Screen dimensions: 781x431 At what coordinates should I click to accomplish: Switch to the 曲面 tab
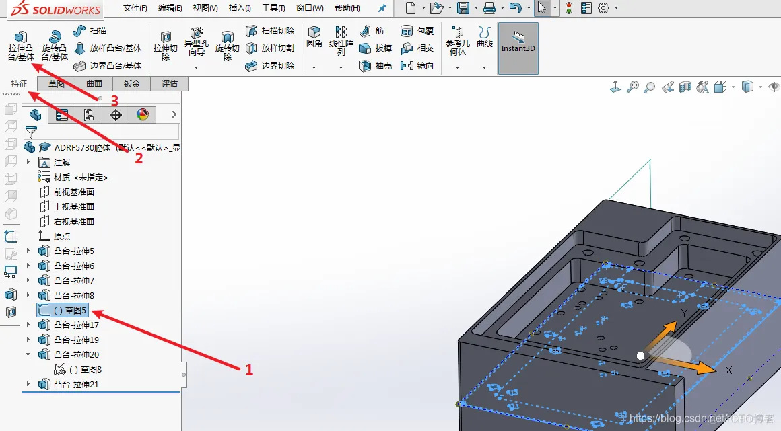(x=94, y=83)
